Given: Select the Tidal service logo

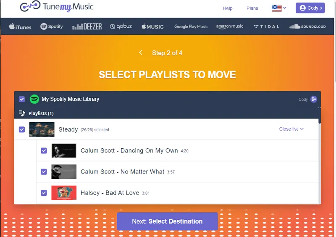Looking at the screenshot, I should point(266,26).
